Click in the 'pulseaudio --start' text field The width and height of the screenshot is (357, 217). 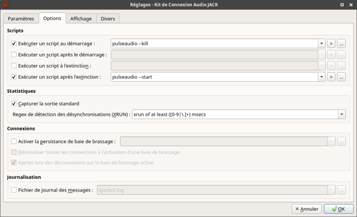(x=214, y=77)
